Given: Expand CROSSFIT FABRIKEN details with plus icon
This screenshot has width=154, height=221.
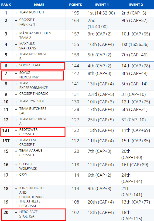Looking at the screenshot, I should click(x=16, y=20).
